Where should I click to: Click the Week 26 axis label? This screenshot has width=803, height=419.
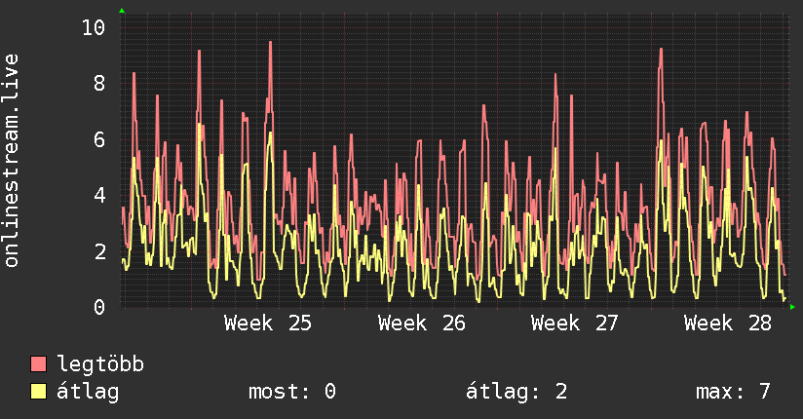click(421, 324)
